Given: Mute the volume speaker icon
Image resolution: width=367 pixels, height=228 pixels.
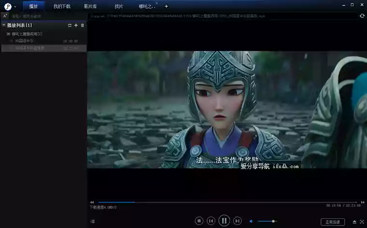Looking at the screenshot, I should [251, 221].
